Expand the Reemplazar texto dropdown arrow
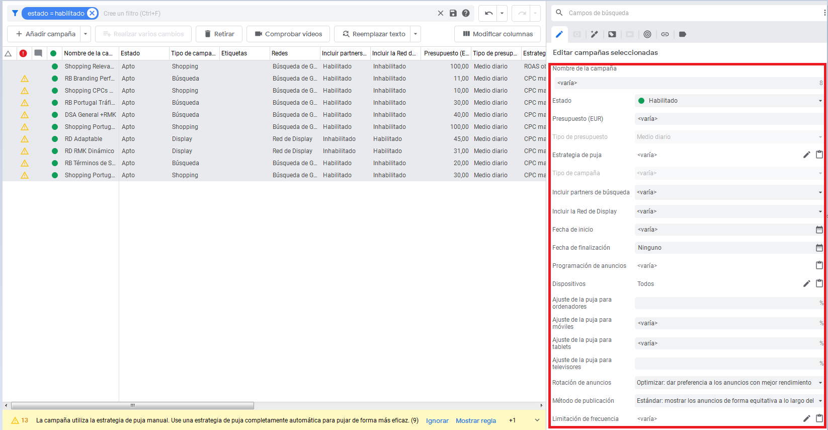The height and width of the screenshot is (430, 828). pos(416,34)
